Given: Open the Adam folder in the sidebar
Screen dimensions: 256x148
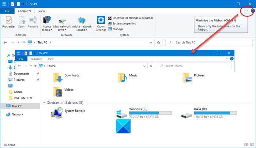Looking at the screenshot, I should click(x=18, y=92).
